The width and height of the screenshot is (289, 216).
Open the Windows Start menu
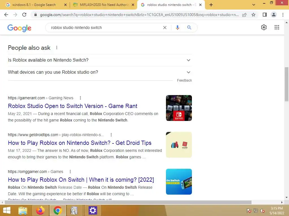tap(7, 210)
